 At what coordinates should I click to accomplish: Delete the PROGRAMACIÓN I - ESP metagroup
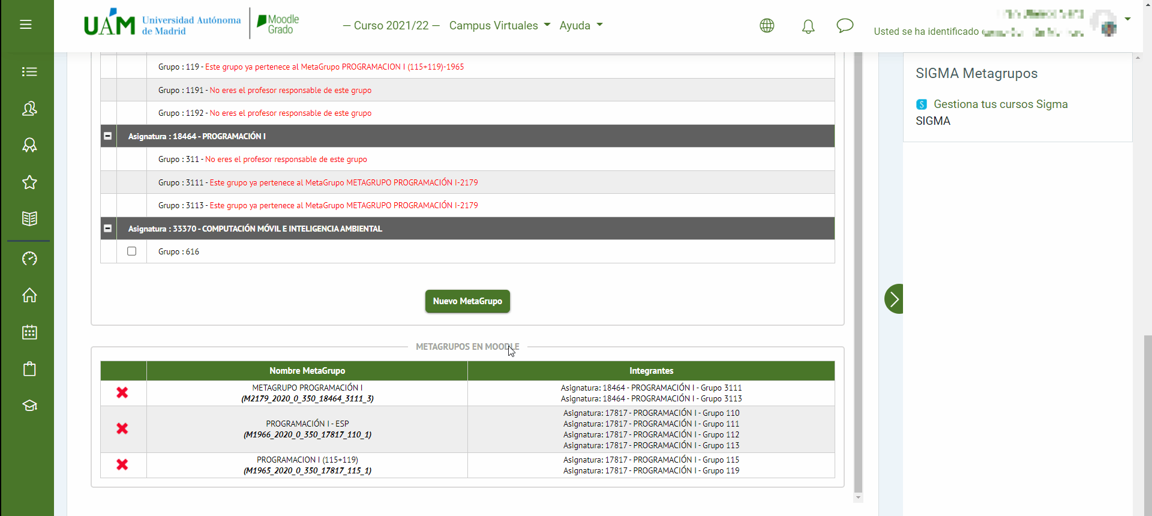[122, 429]
